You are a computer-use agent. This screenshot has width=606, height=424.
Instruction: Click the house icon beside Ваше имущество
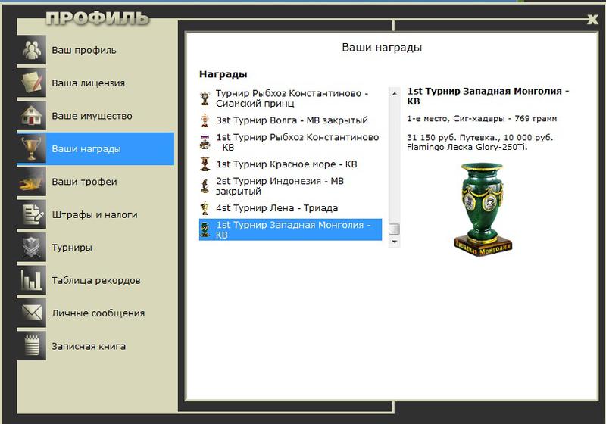click(x=31, y=115)
